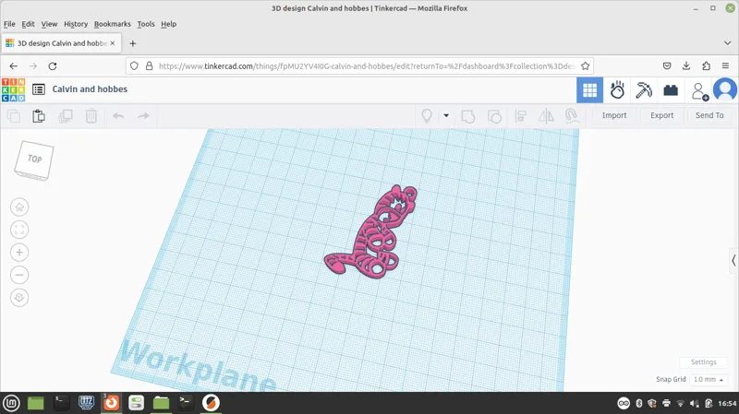
Task: Undo the last action
Action: (x=118, y=116)
